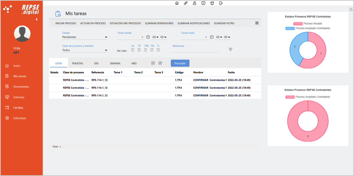Image resolution: width=354 pixels, height=176 pixels.
Task: Click INICIAR PROCESO in toolbar
Action: [66, 23]
